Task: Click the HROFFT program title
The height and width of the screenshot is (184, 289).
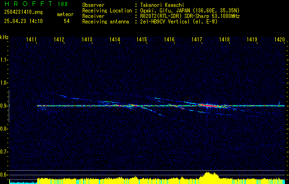Action: click(28, 4)
